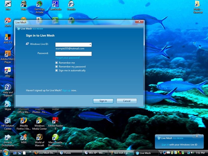Open the CamStudio desktop icon
Image resolution: width=208 pixels, height=156 pixels.
click(x=55, y=5)
